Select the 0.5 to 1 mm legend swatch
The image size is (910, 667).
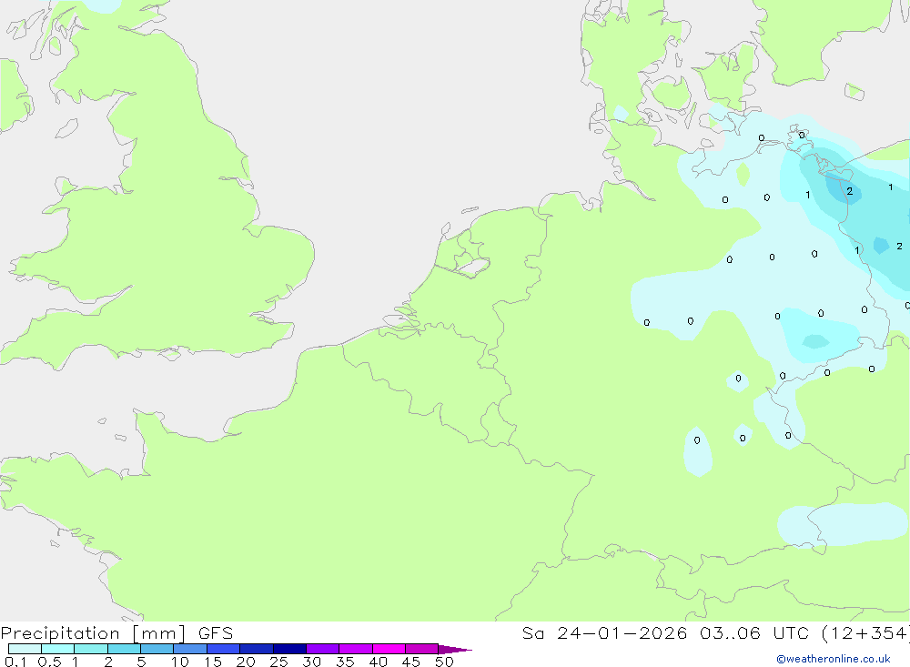pyautogui.click(x=58, y=649)
